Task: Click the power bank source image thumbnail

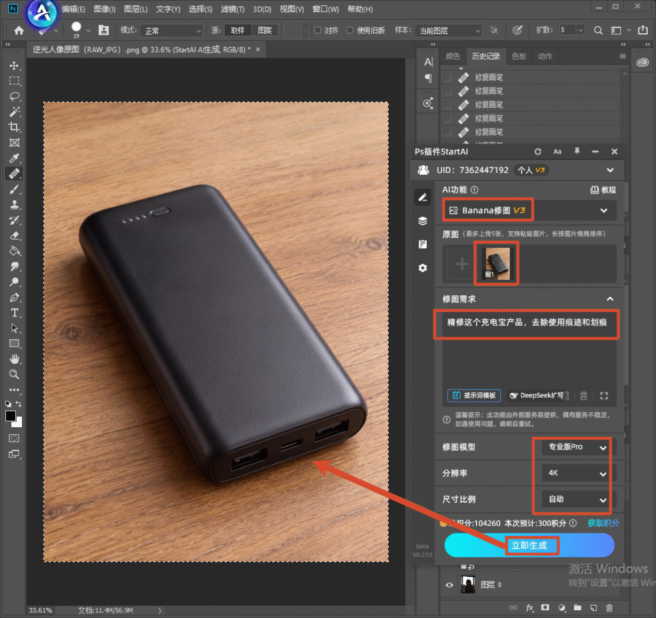Action: tap(497, 263)
